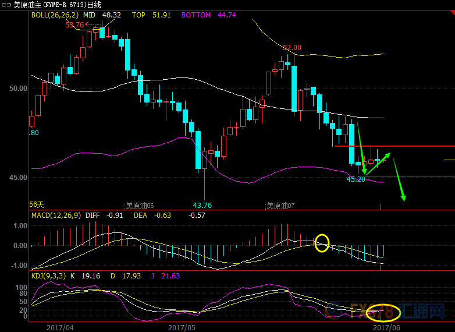Click the 50.00 price axis label

(18, 89)
